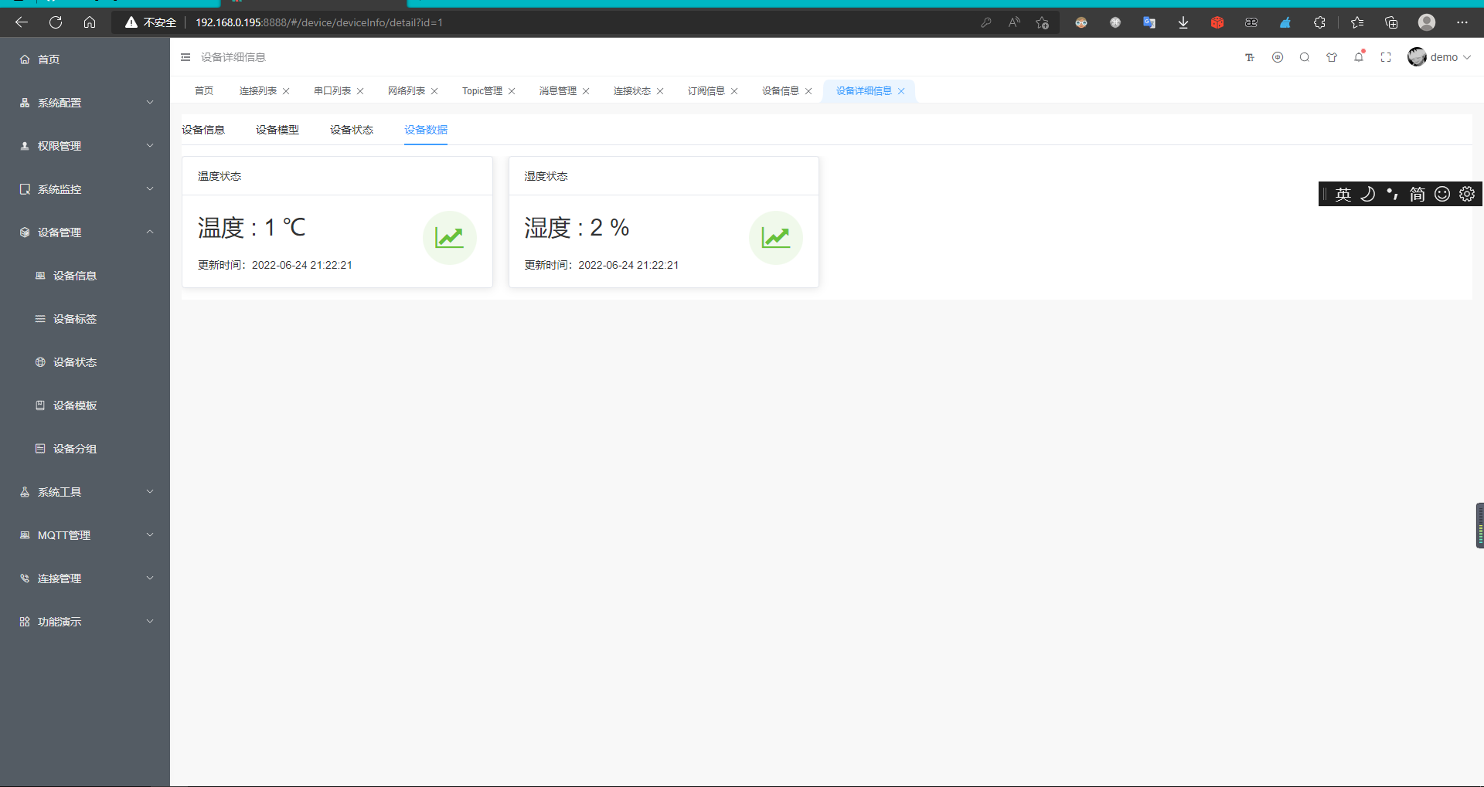Add page to favorites star icon
The height and width of the screenshot is (787, 1484).
click(1042, 22)
